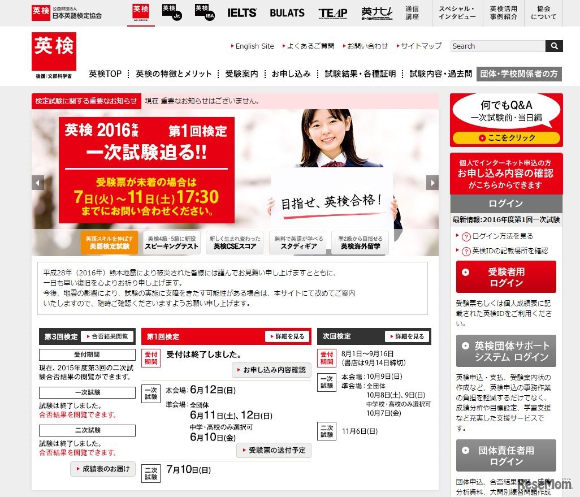Click the お申し込み内容確認 button
The height and width of the screenshot is (497, 580).
point(271,370)
